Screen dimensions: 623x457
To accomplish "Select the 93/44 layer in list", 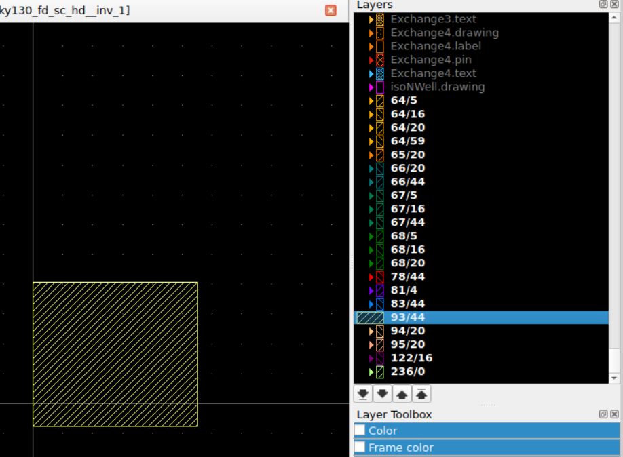I will pos(408,317).
